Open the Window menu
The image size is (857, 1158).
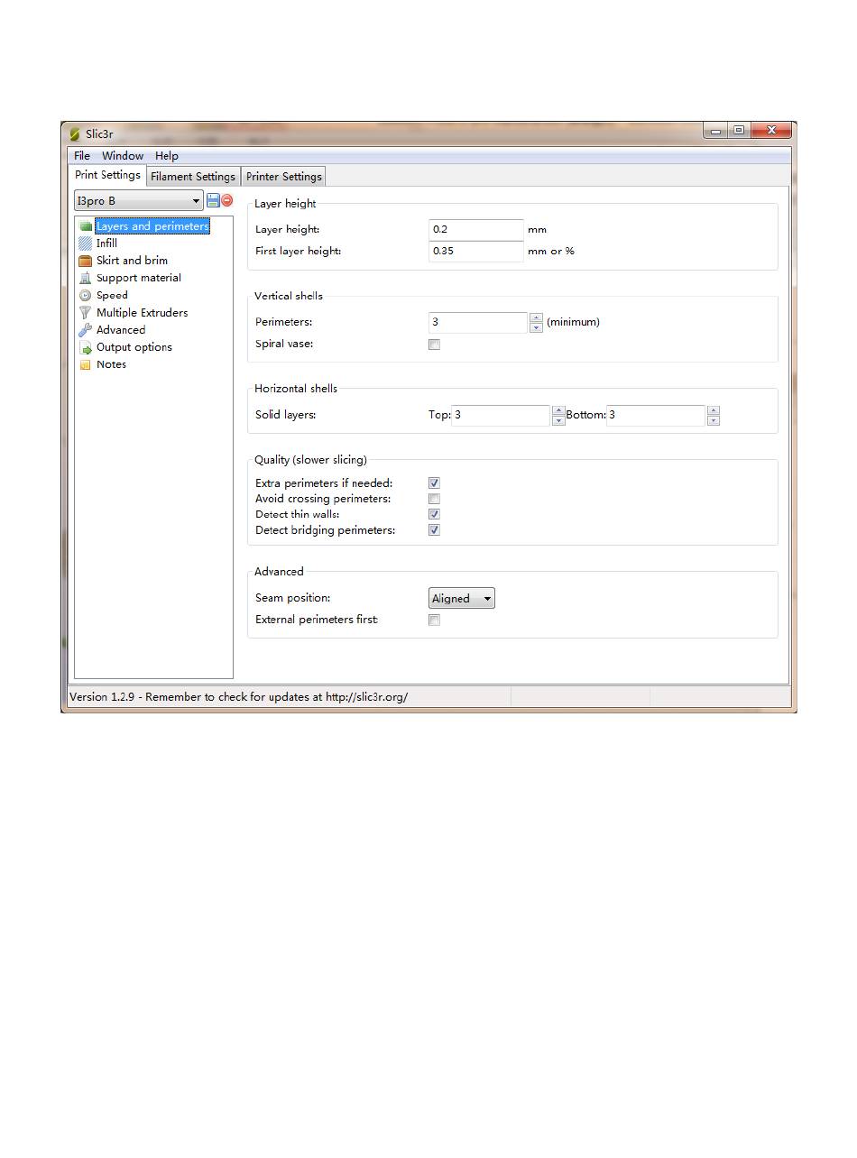(x=123, y=156)
